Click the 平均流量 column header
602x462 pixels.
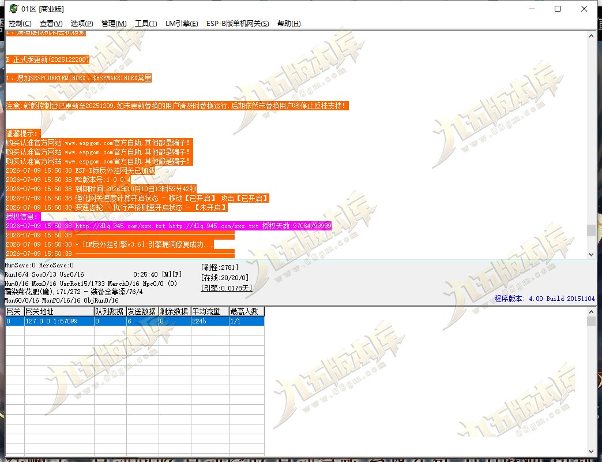(x=210, y=311)
